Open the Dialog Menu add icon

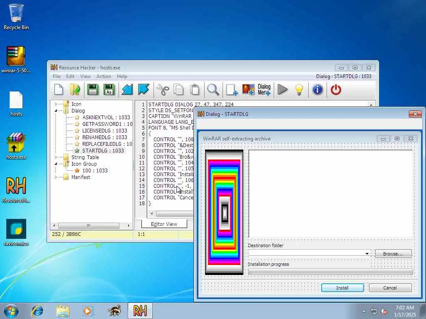coord(264,90)
